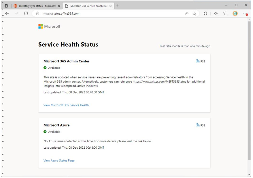Click 'No Azure issues detected at this time' text
Image resolution: width=253 pixels, height=178 pixels.
[68, 141]
